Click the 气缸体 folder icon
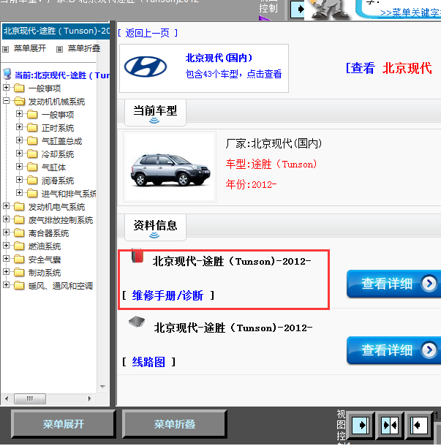 click(x=32, y=167)
